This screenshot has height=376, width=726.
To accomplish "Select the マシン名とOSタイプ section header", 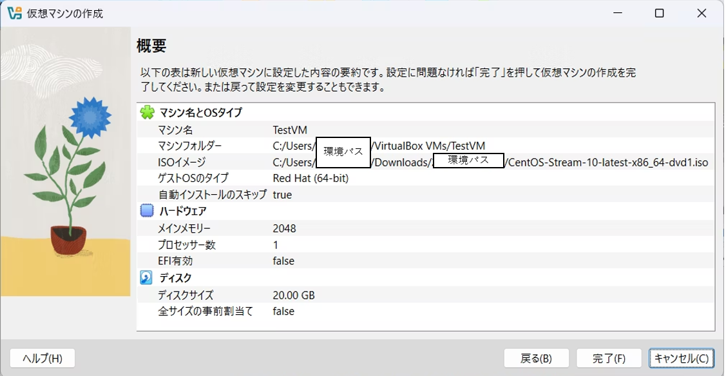I will click(200, 112).
